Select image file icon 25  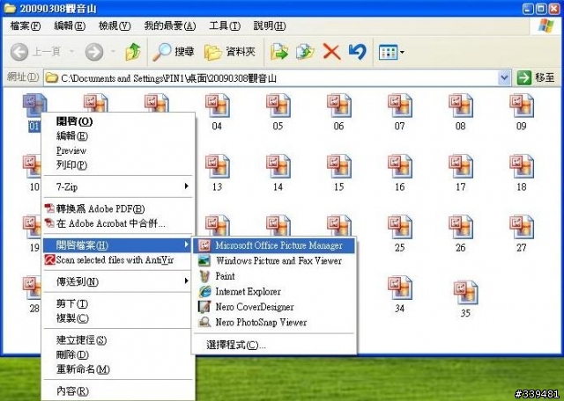click(399, 227)
